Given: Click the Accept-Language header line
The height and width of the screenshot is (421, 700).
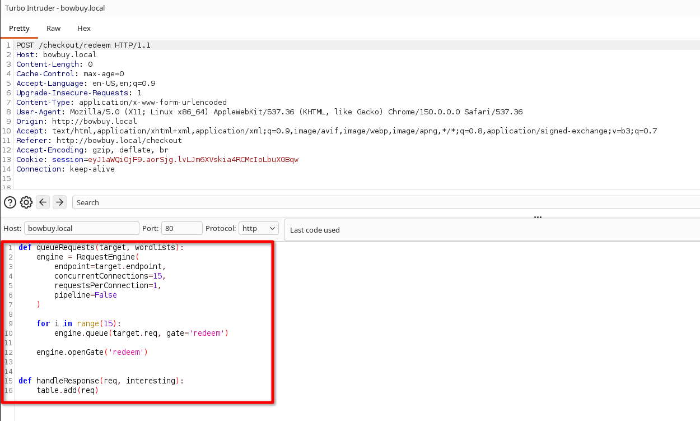Looking at the screenshot, I should point(86,83).
